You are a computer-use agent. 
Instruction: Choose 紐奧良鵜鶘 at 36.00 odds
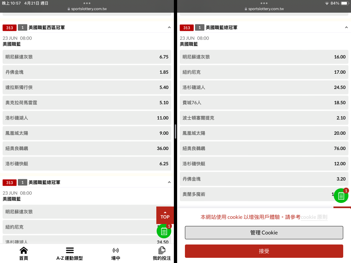[x=87, y=148]
